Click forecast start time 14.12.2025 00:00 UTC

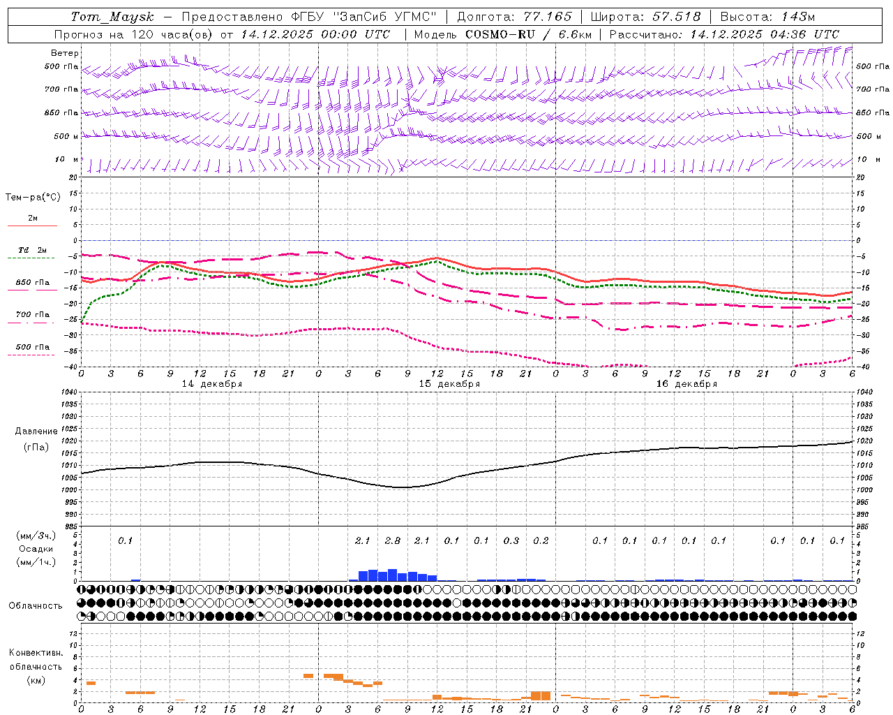click(315, 34)
